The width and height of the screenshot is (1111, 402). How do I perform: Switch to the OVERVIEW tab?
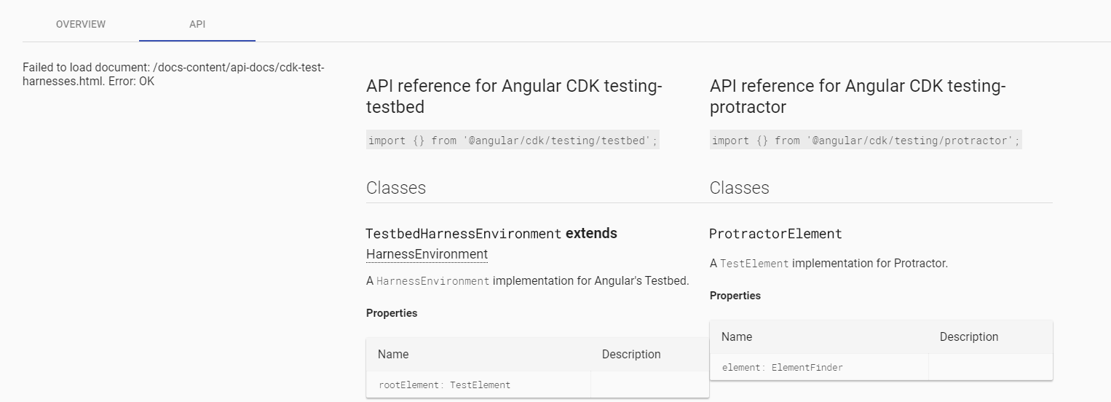point(81,24)
